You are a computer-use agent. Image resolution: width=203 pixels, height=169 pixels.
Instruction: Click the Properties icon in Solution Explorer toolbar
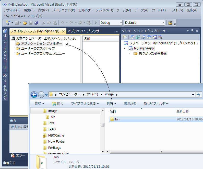coord(125,37)
